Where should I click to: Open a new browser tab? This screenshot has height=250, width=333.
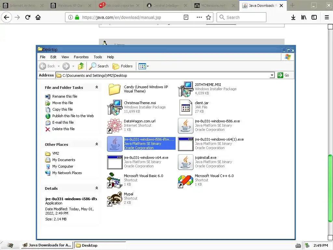coord(292,6)
